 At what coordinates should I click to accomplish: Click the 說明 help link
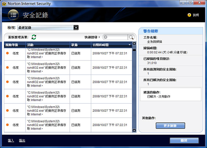click(196, 15)
